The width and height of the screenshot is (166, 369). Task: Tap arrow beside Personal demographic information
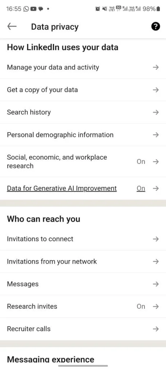coord(156,135)
